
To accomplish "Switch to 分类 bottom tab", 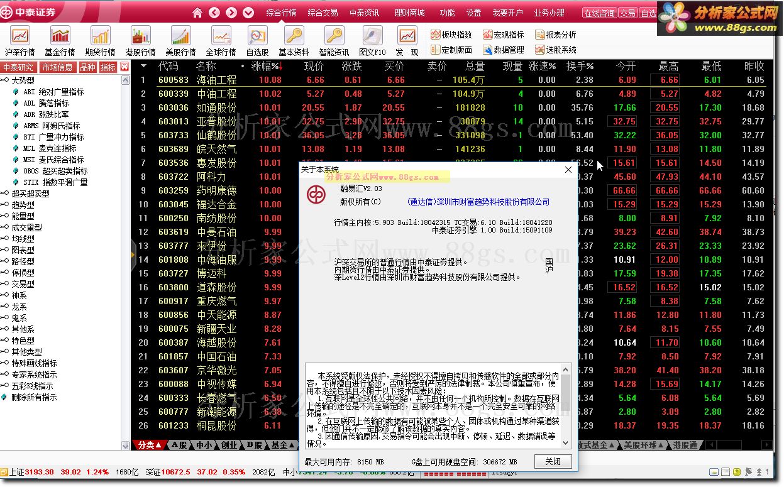I will point(150,445).
